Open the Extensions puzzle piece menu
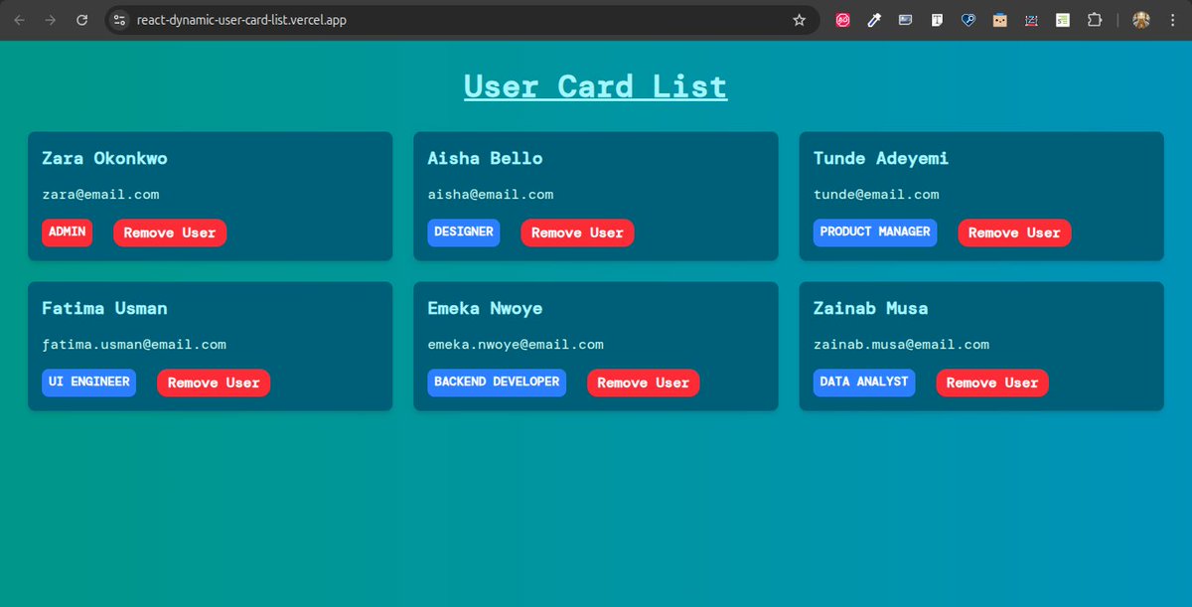The image size is (1192, 607). 1095,20
